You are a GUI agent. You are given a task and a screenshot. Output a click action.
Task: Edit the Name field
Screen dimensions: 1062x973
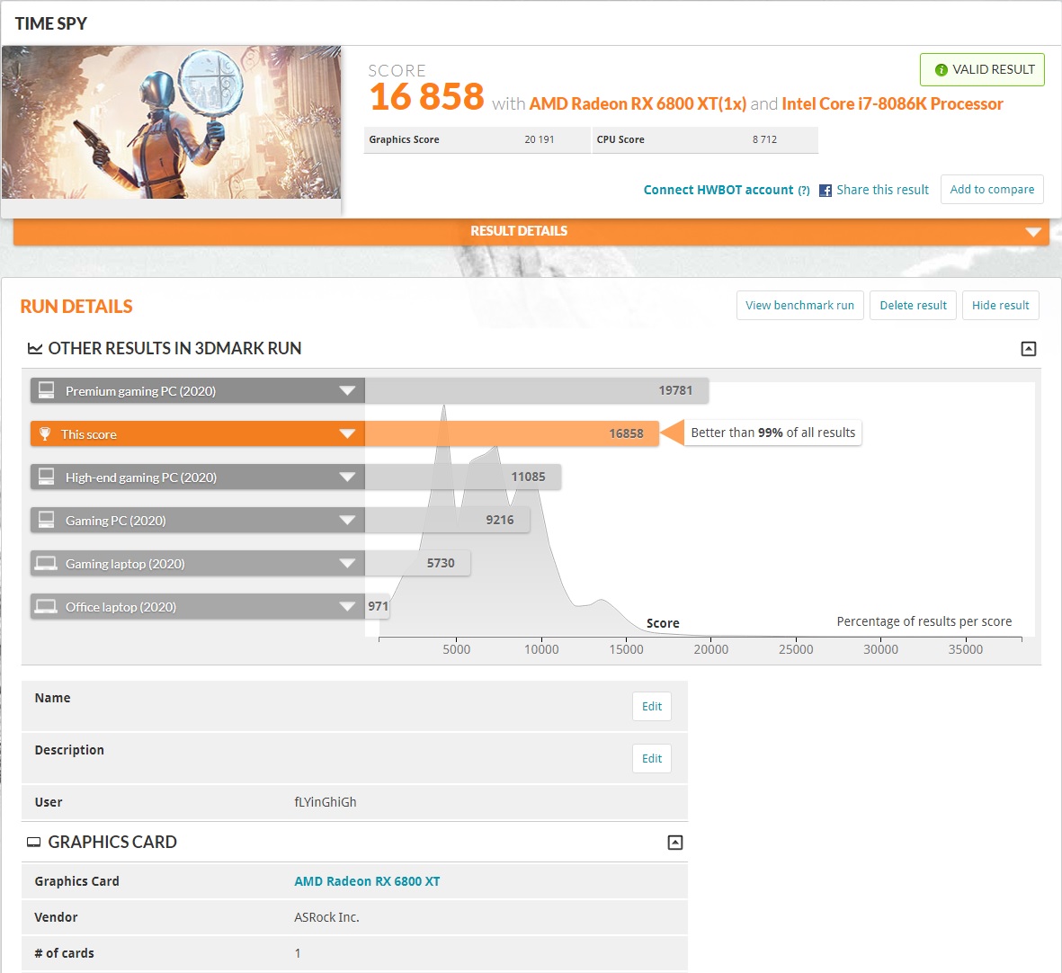point(652,706)
